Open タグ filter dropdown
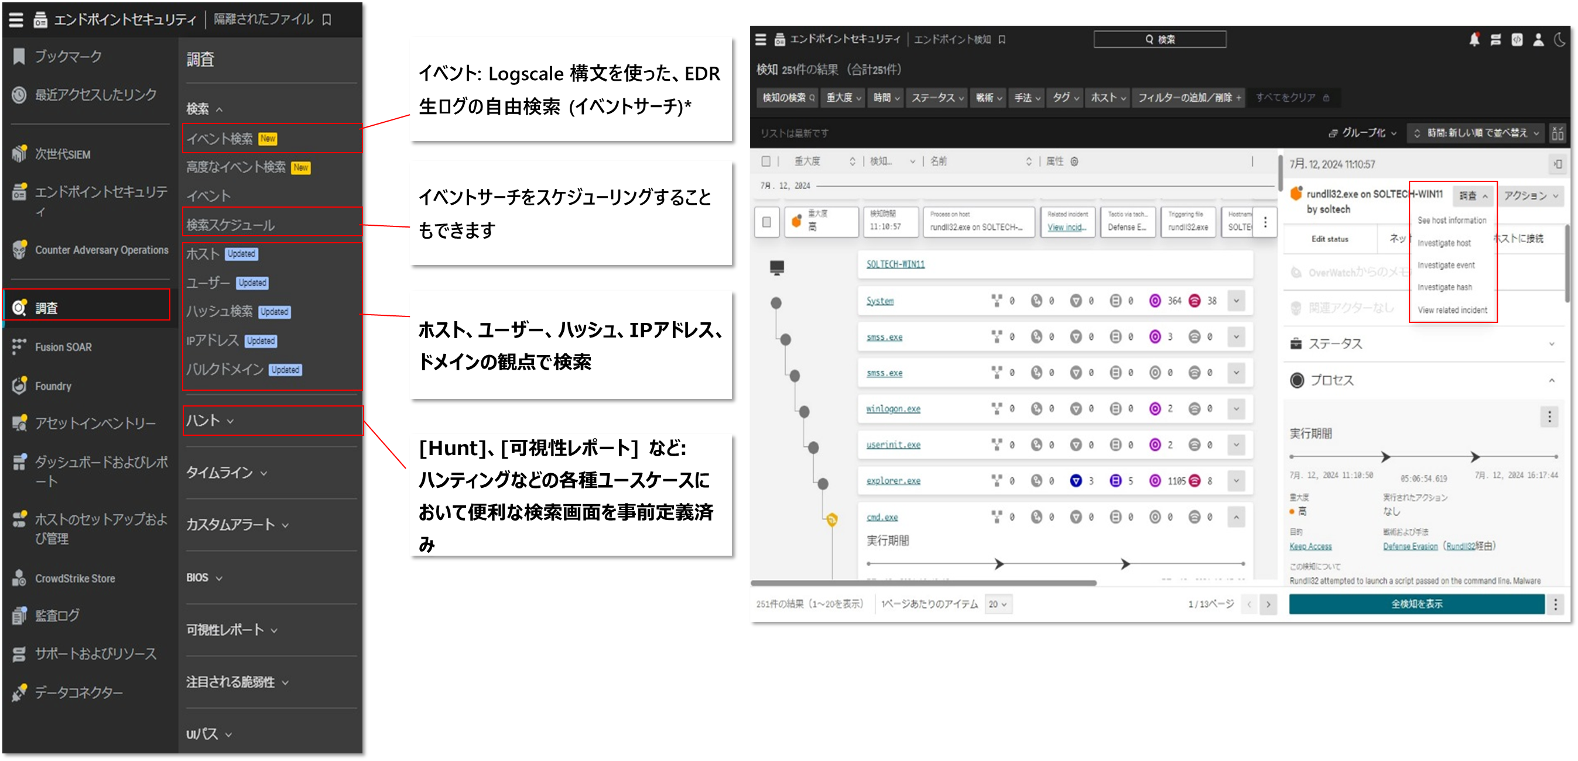Viewport: 1578px width, 761px height. [1065, 98]
